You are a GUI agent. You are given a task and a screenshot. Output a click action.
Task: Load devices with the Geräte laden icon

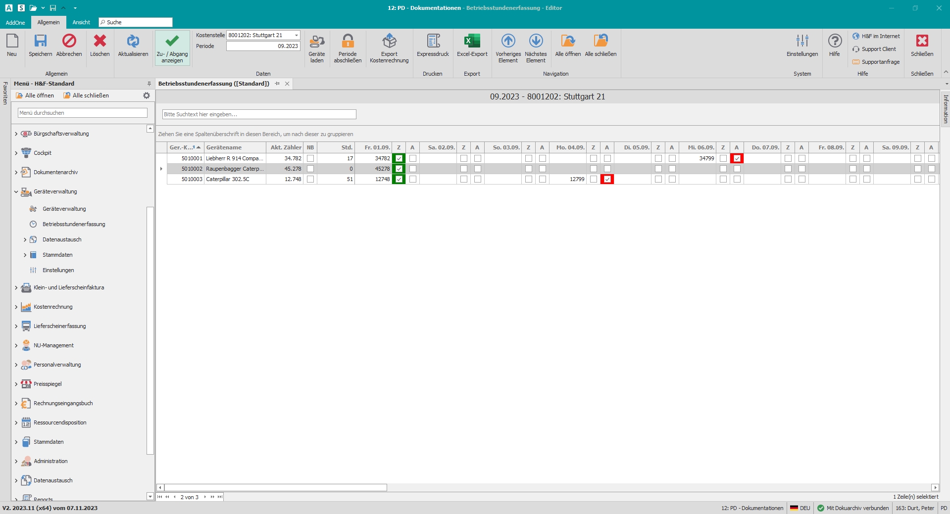pos(316,42)
